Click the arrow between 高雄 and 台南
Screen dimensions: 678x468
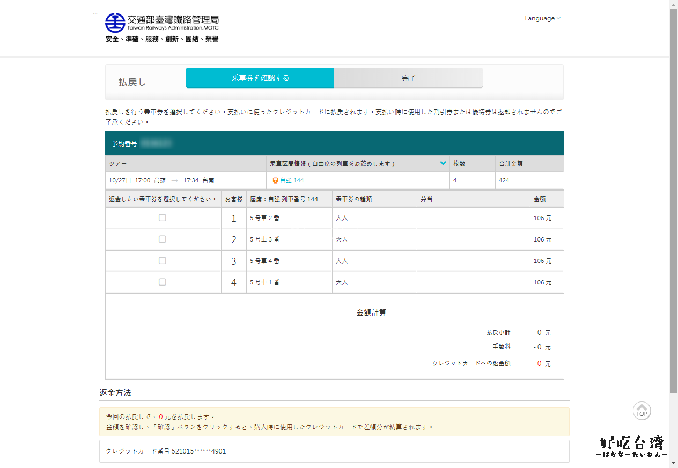174,180
